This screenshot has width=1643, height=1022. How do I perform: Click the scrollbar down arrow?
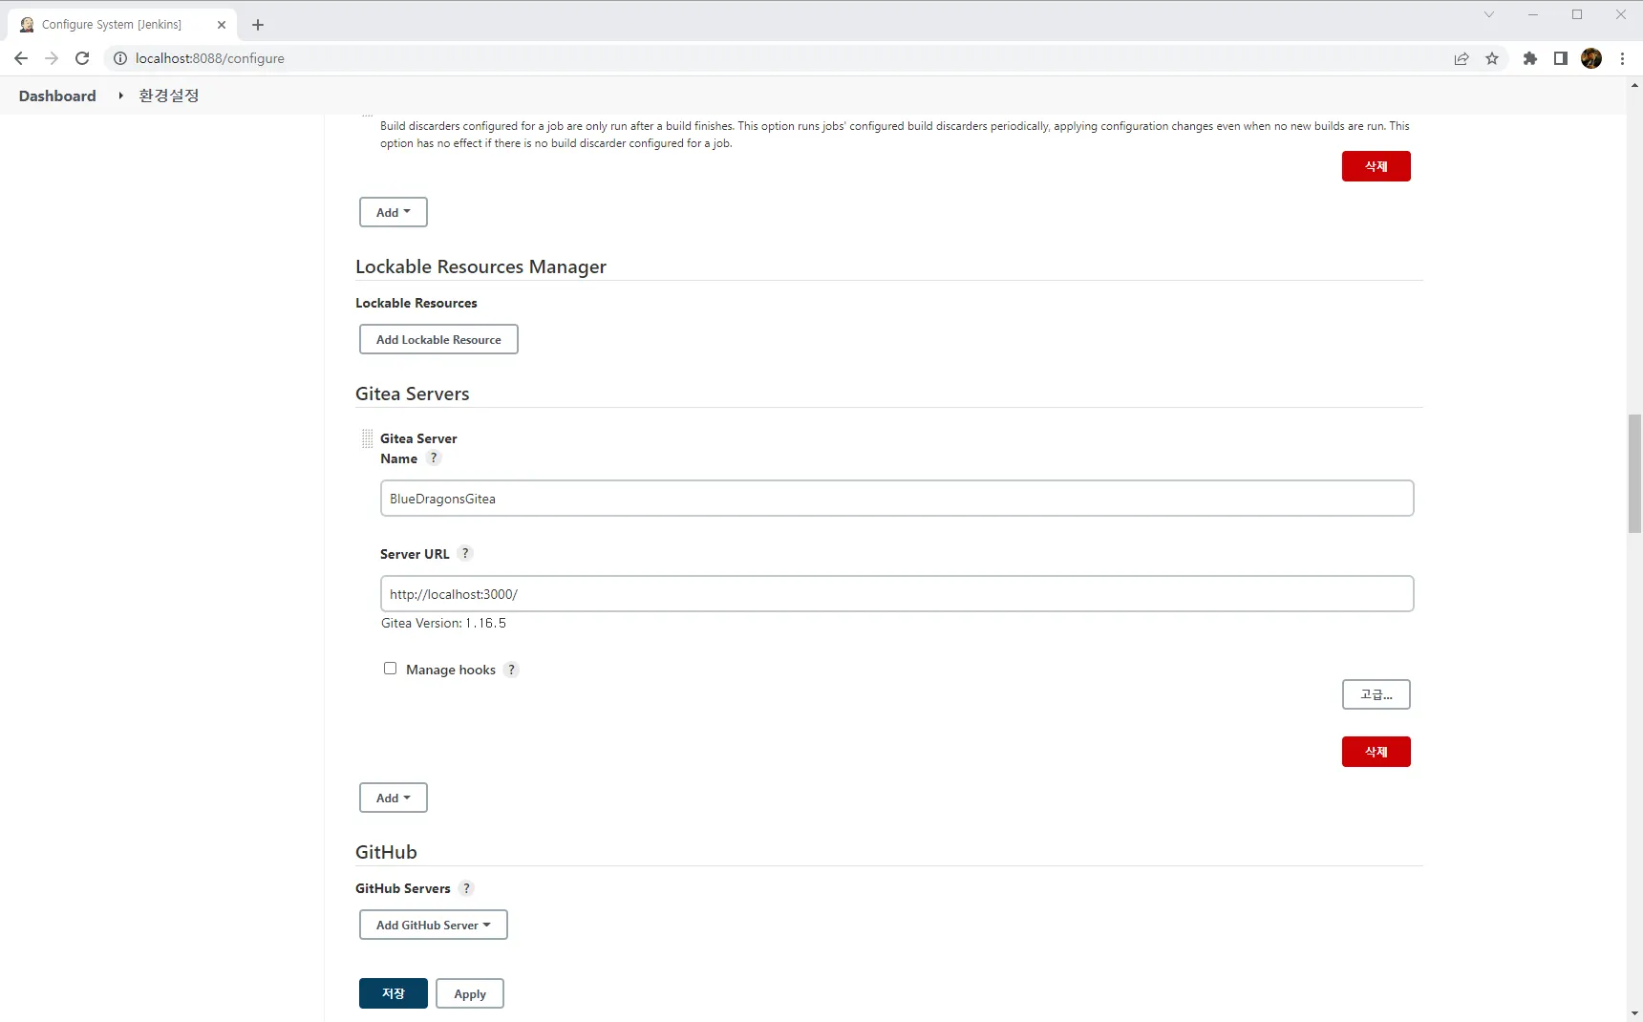pos(1634,1013)
